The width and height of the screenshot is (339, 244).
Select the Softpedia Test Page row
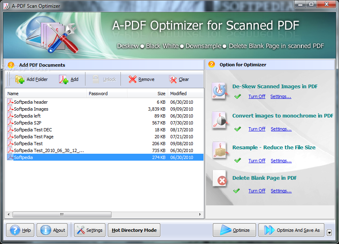[105, 137]
